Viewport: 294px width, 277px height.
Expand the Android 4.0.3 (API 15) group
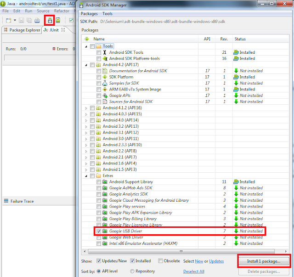(86, 114)
